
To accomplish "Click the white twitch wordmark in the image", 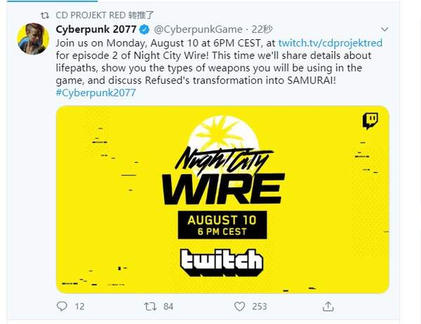I will (222, 262).
